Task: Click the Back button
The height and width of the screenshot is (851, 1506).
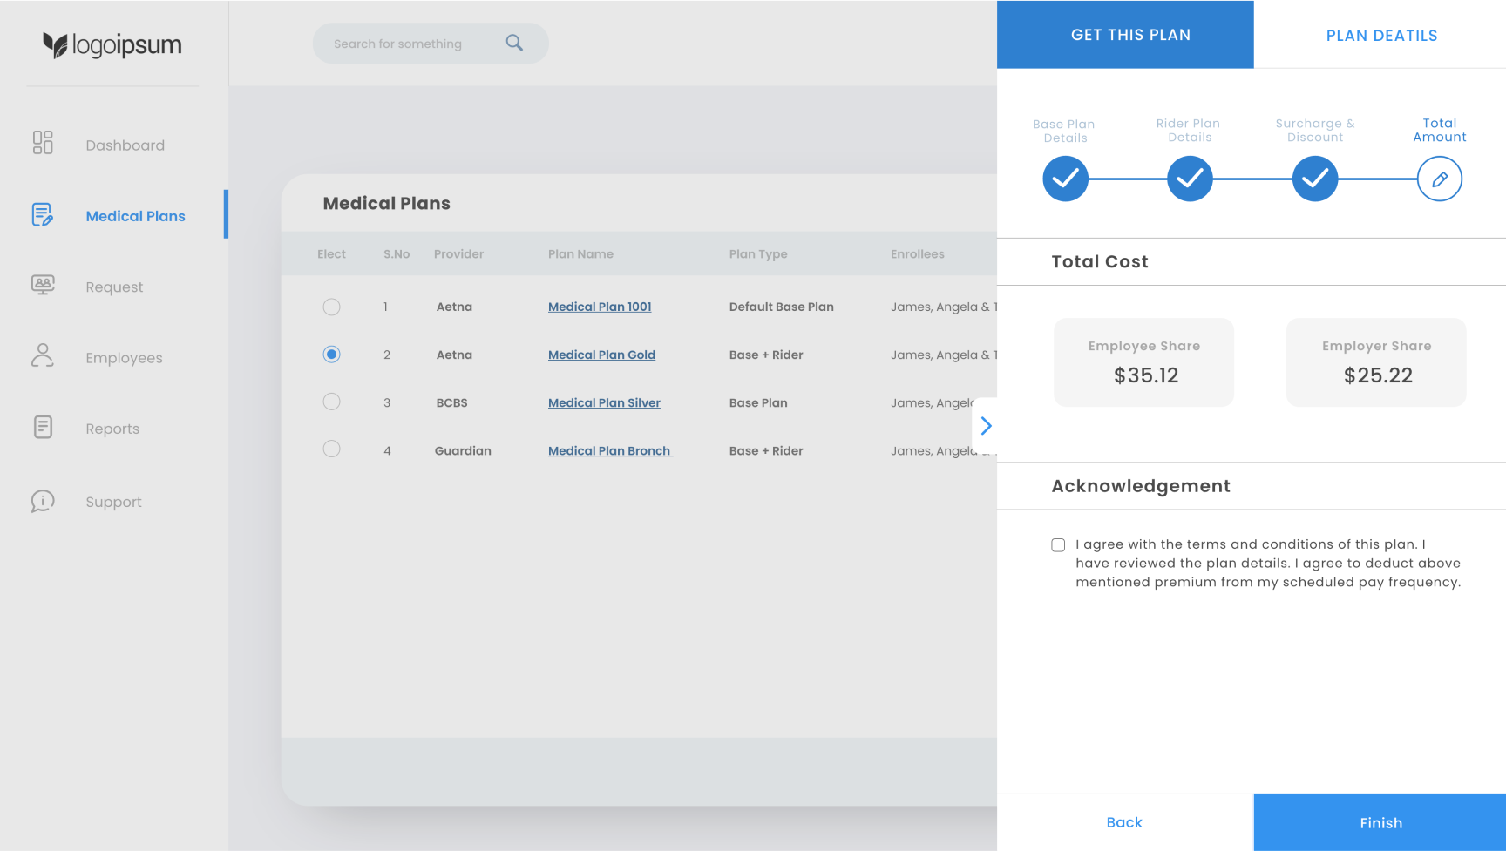Action: 1124,822
